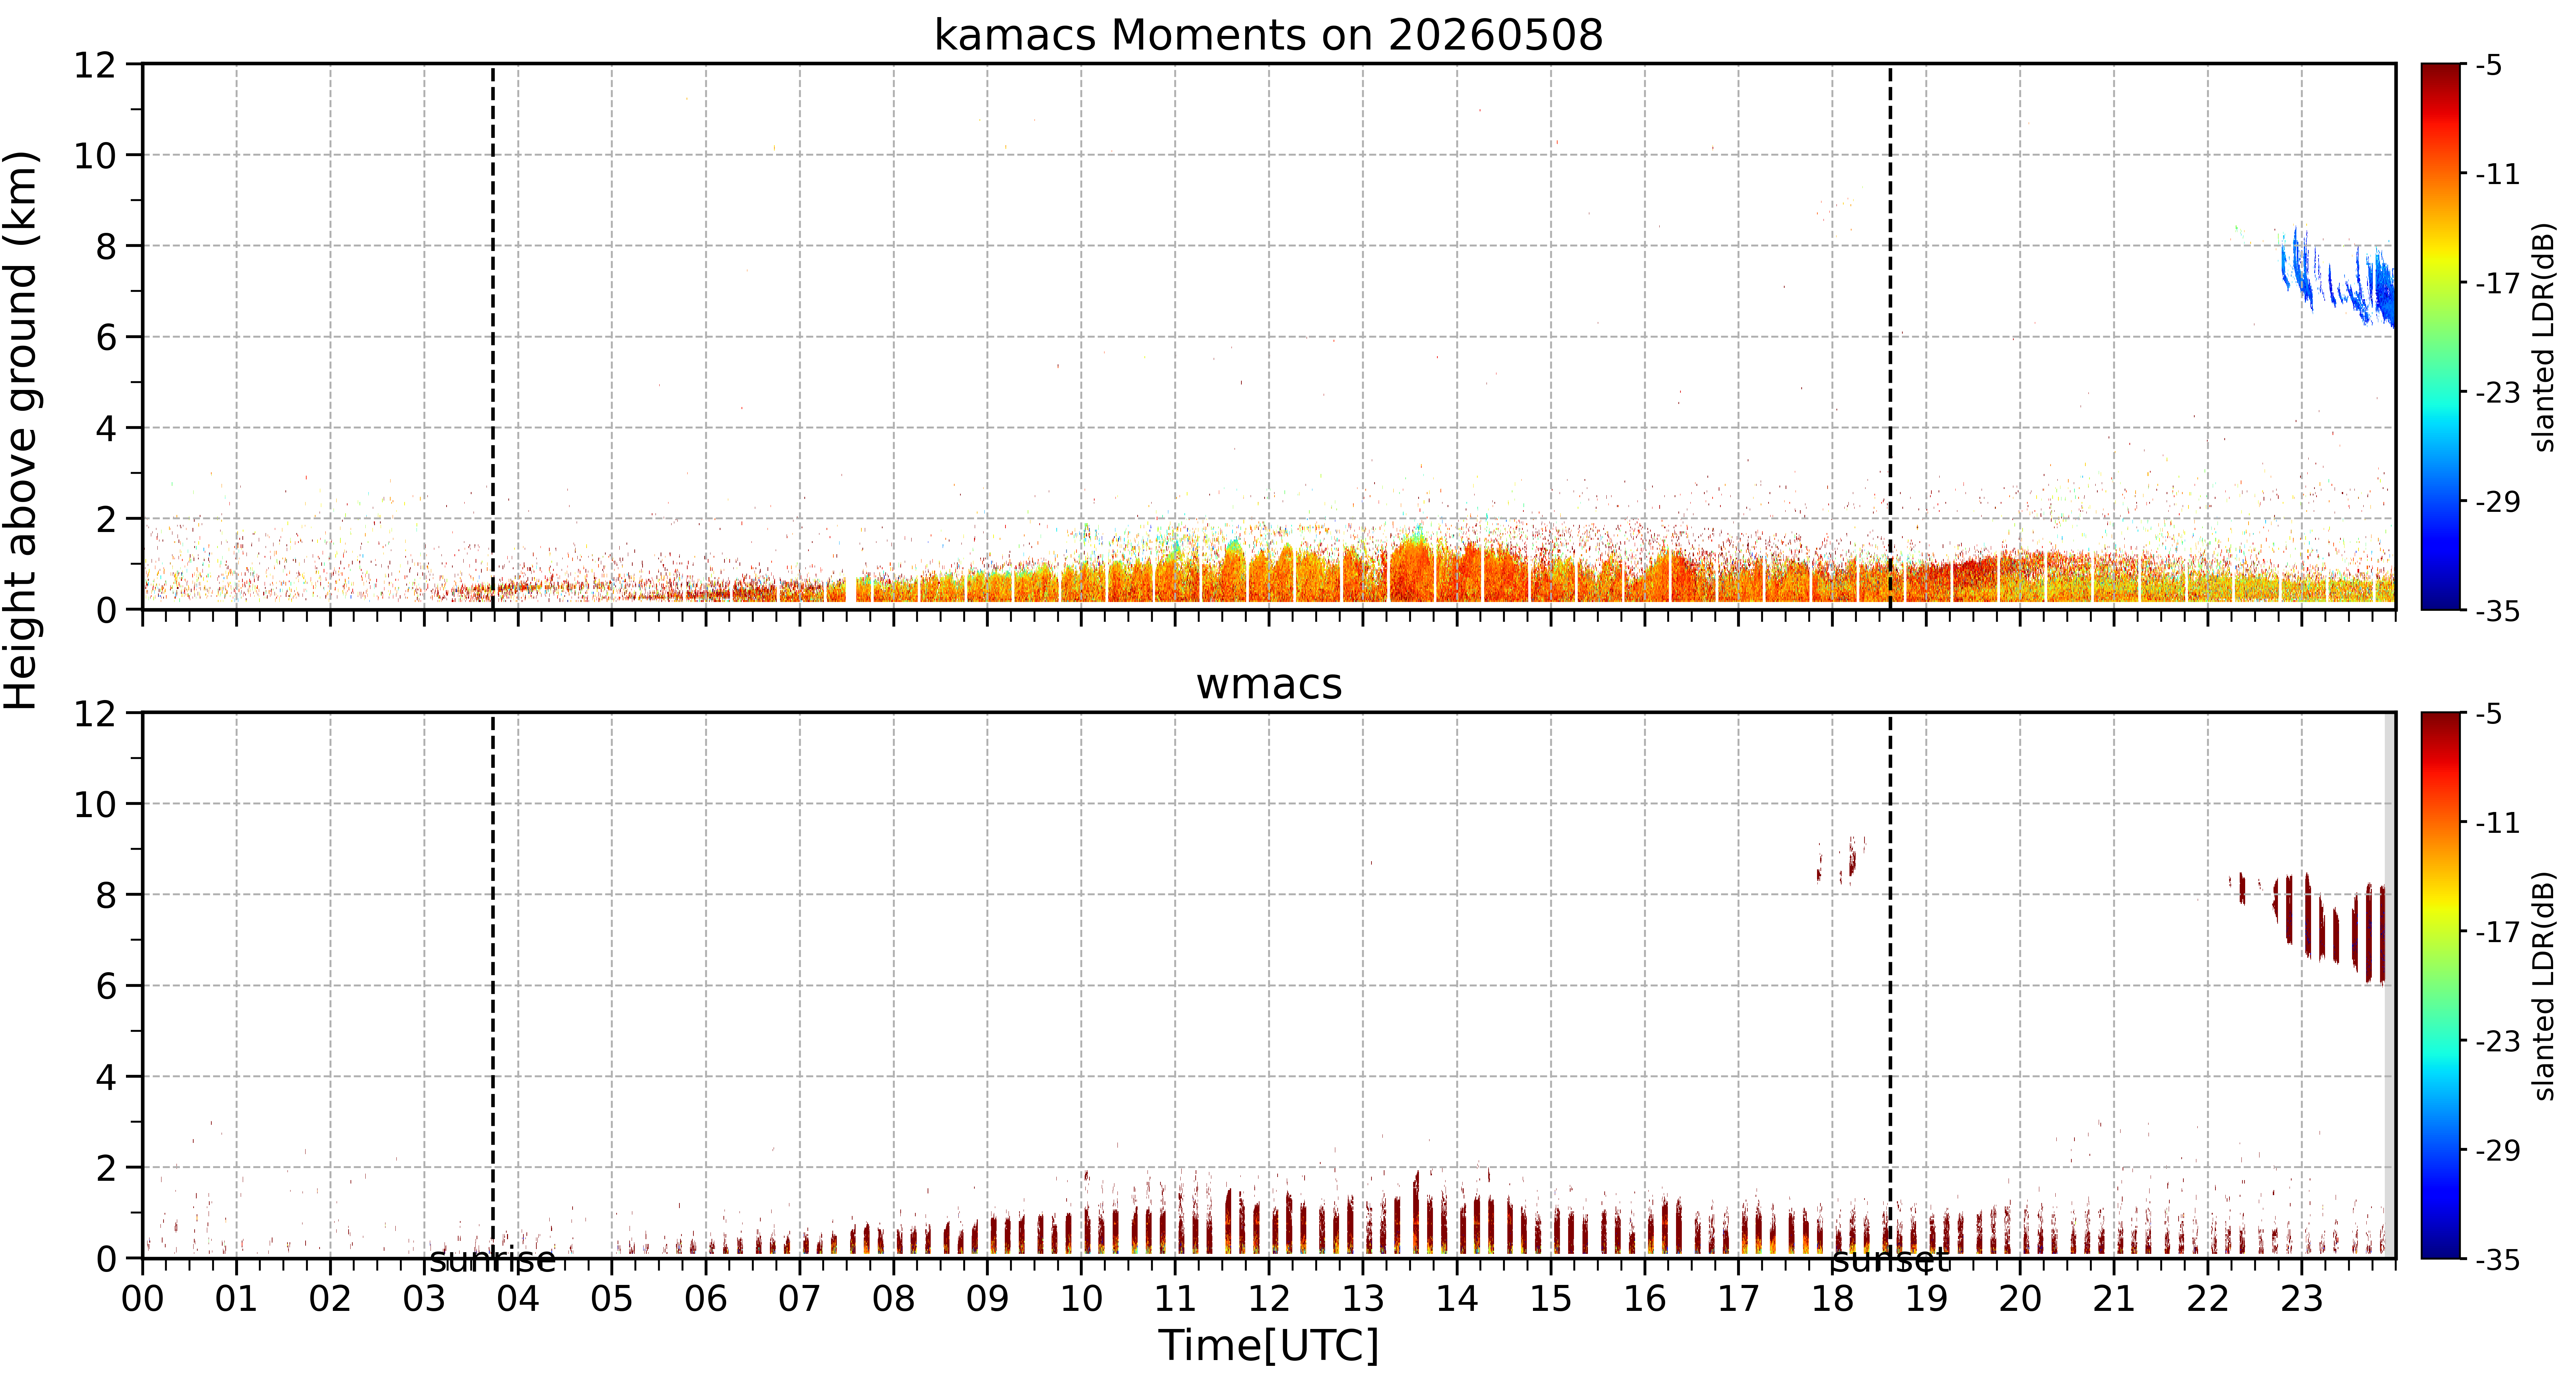Viewport: 2576px width, 1386px height.
Task: Click the "06" time tick label
Action: [706, 1299]
